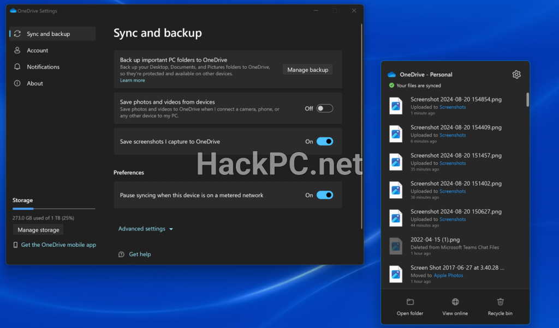This screenshot has width=559, height=328.
Task: Click the OneDrive flyout activity scrollbar
Action: [x=528, y=100]
